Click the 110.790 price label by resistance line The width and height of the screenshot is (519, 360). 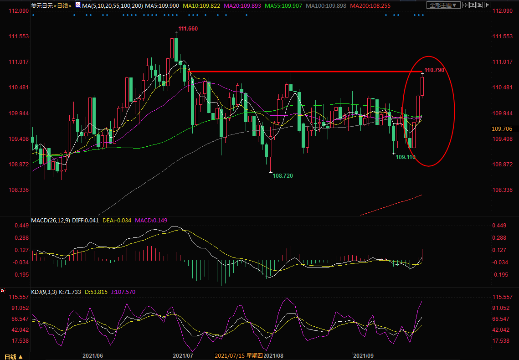[x=434, y=70]
